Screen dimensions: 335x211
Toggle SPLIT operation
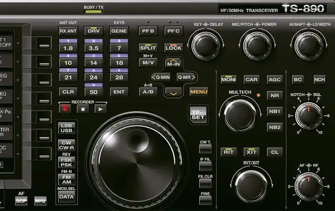click(x=148, y=48)
